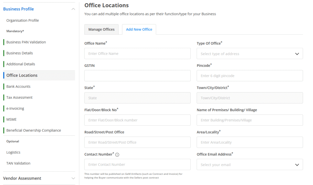Open Organisation Profile in the sidebar
The width and height of the screenshot is (313, 185).
tap(23, 20)
